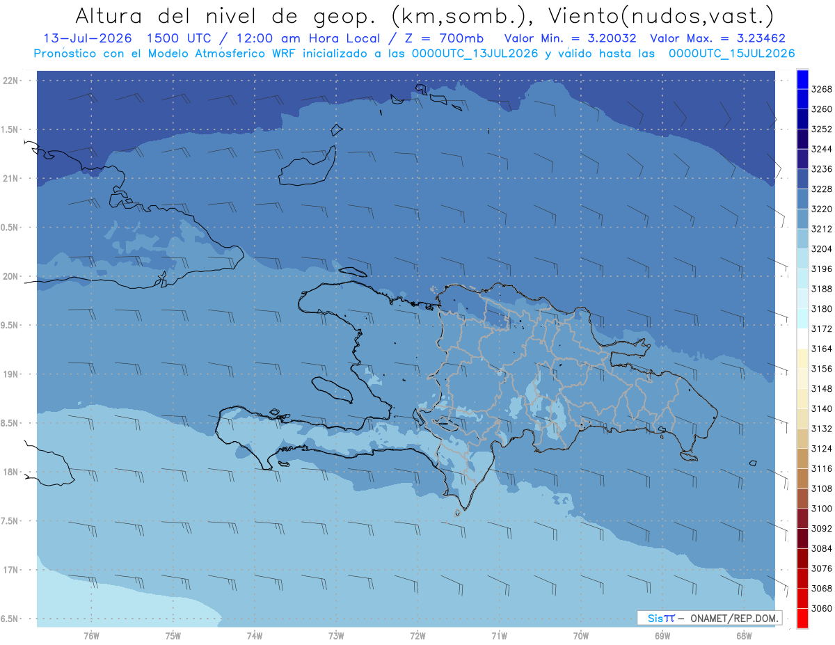Viewport: 835px width, 645px height.
Task: Click the '74W' longitude axis label
Action: (255, 636)
